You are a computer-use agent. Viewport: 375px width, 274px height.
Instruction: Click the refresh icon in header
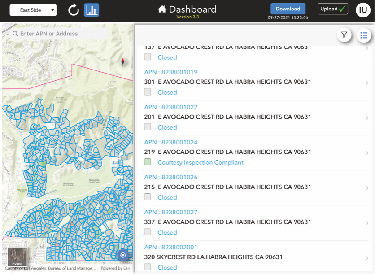74,10
